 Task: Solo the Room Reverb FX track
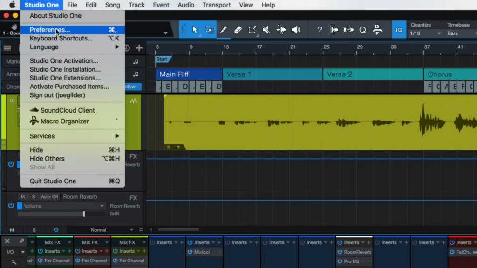pyautogui.click(x=34, y=197)
